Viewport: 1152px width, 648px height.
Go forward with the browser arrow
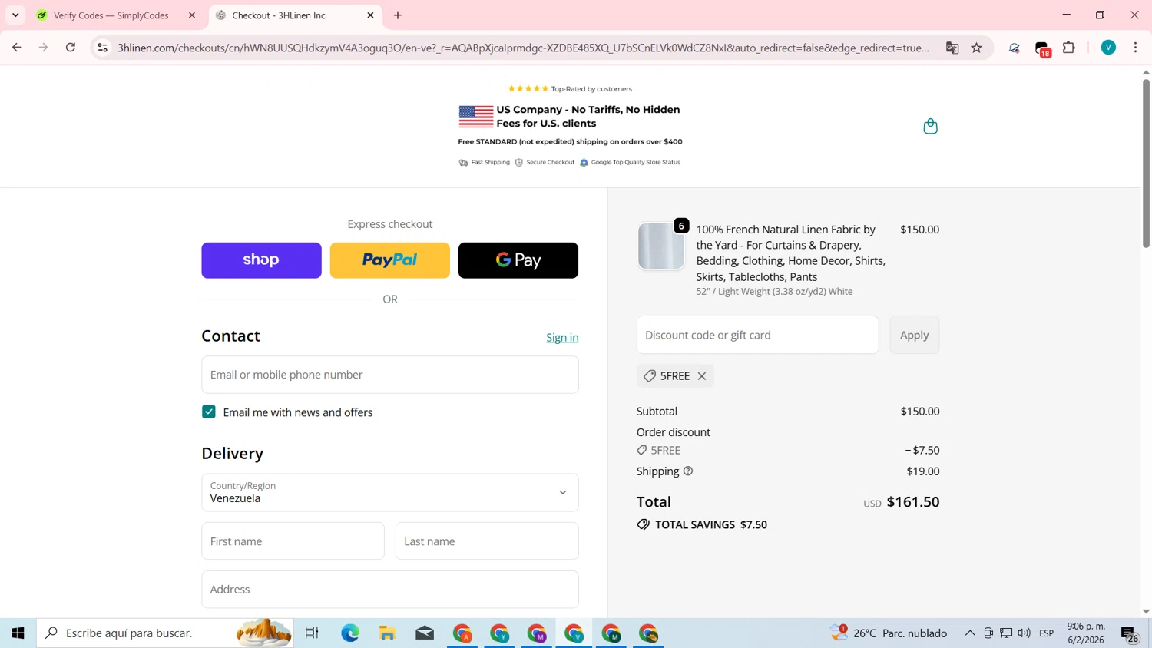pos(44,48)
